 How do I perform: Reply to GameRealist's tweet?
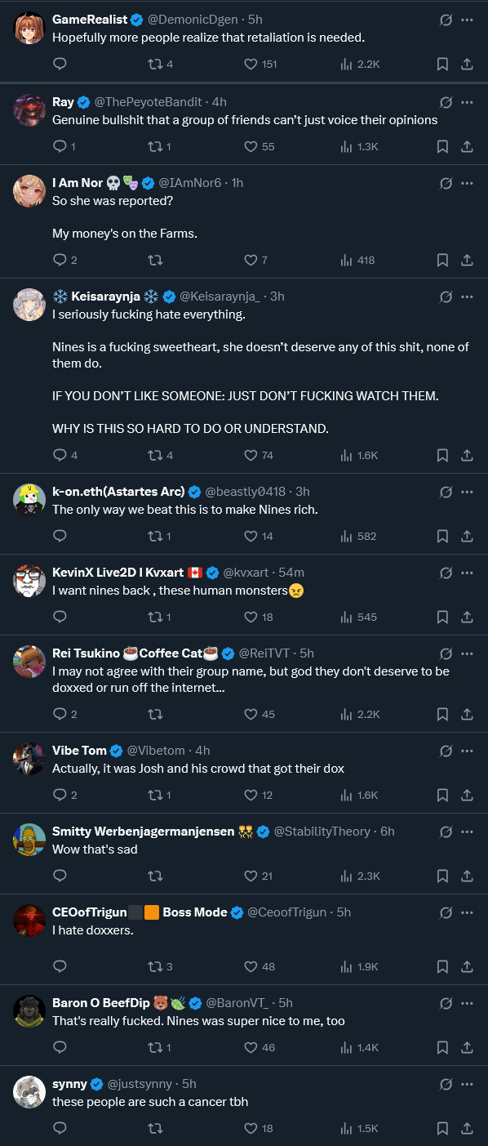(x=60, y=64)
